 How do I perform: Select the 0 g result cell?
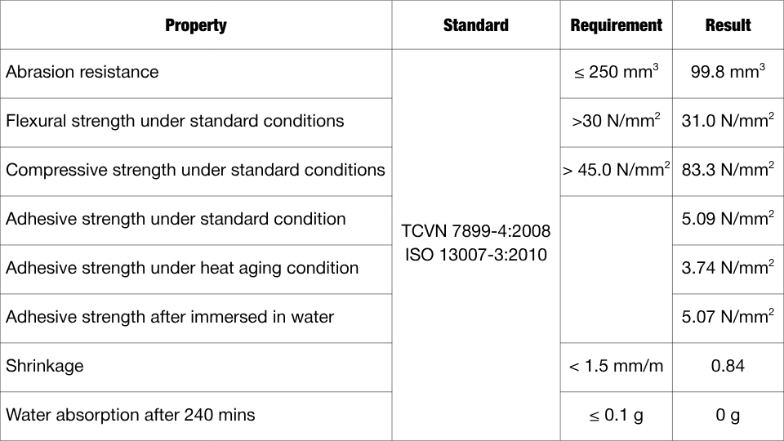tap(728, 415)
